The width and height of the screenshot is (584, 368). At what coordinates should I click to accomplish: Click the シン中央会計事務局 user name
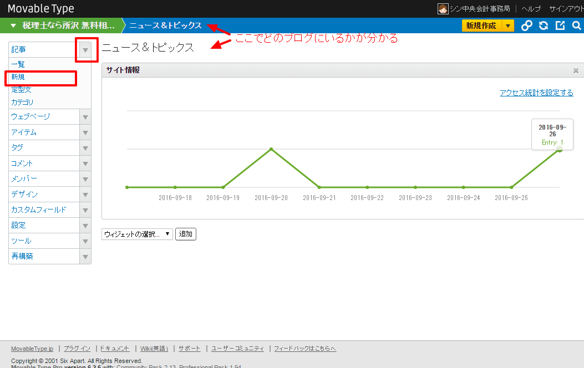[x=480, y=8]
